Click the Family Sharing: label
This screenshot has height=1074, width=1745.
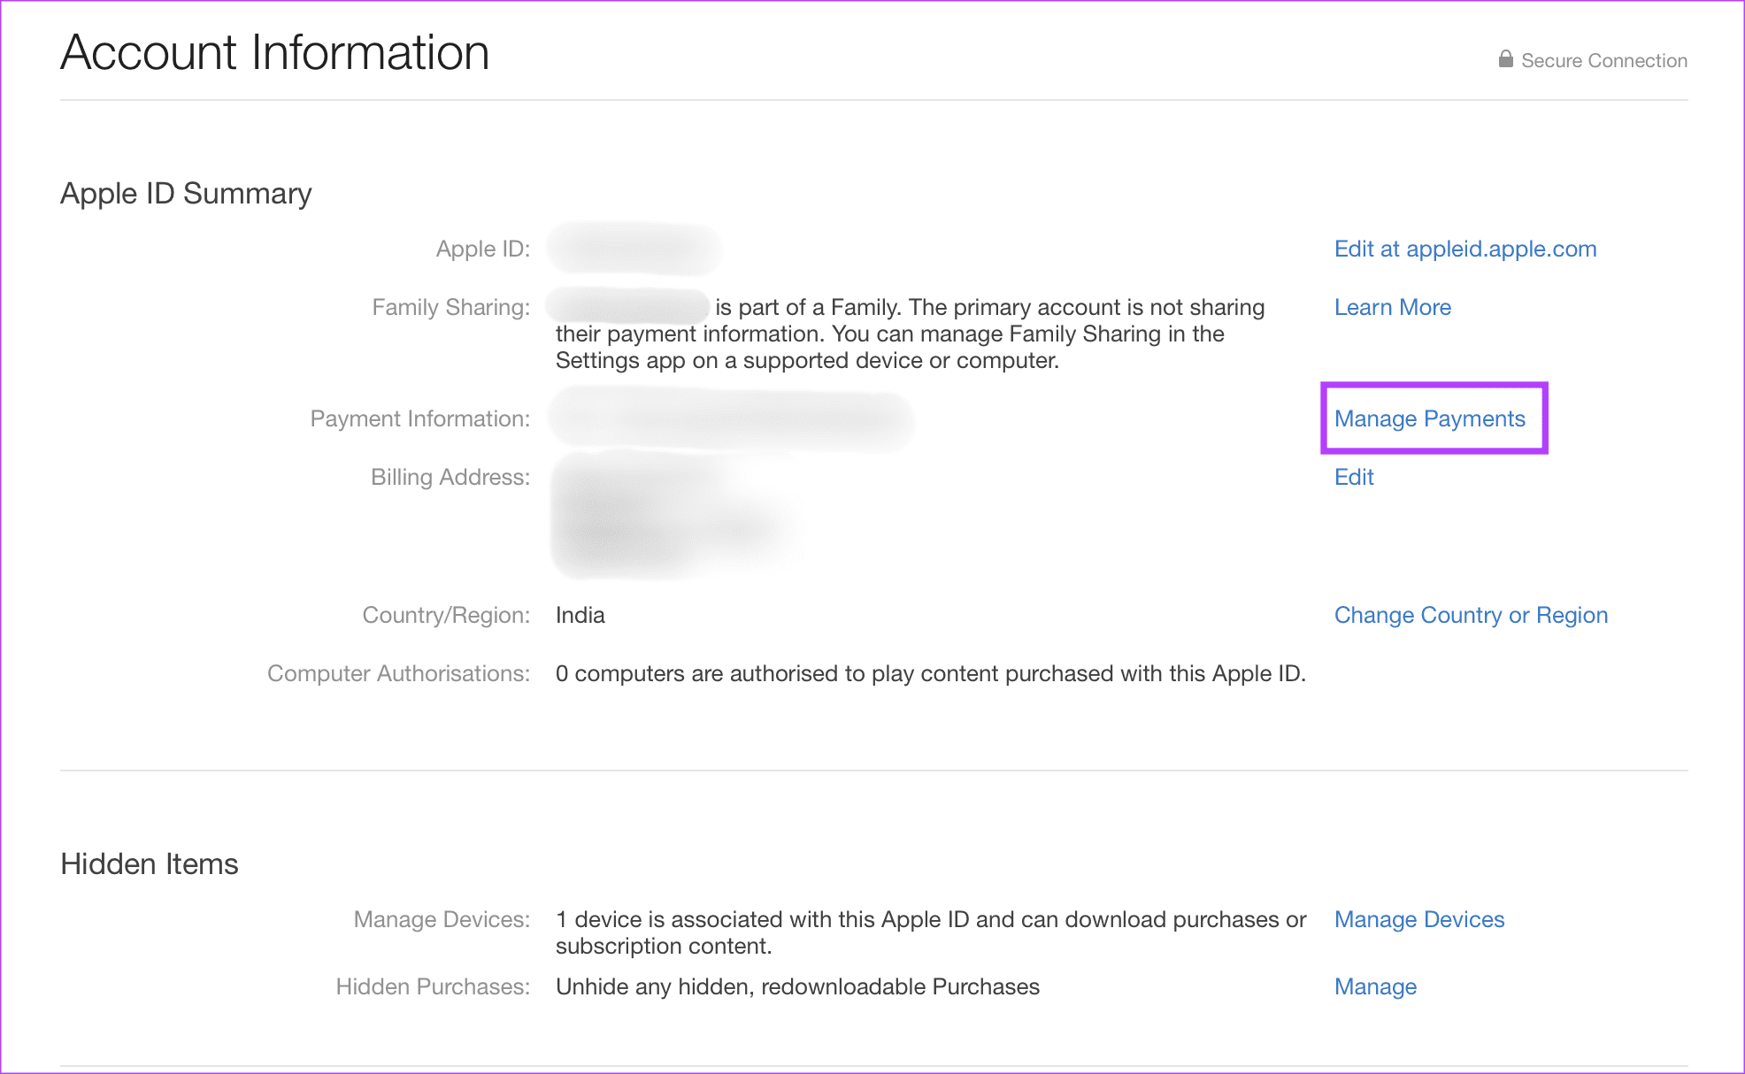(x=451, y=307)
